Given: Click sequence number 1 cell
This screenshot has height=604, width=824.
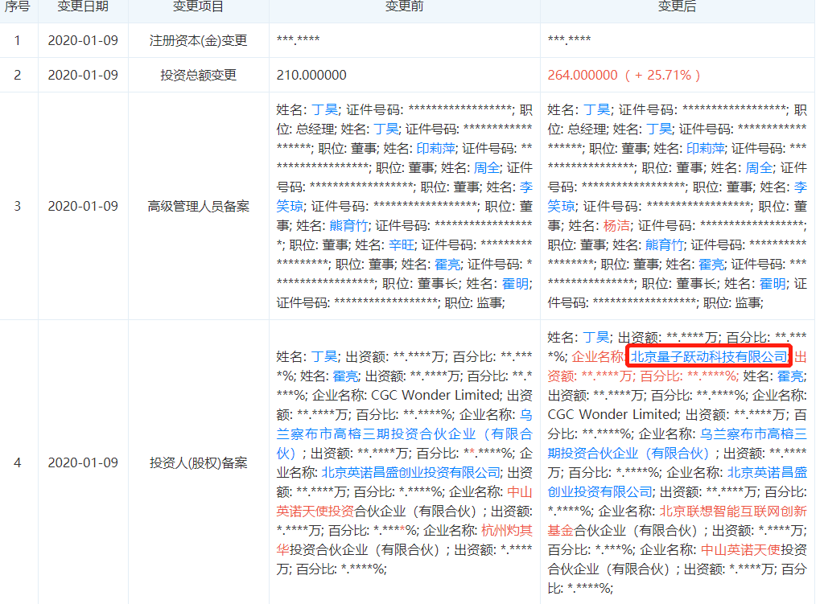Looking at the screenshot, I should coord(18,40).
